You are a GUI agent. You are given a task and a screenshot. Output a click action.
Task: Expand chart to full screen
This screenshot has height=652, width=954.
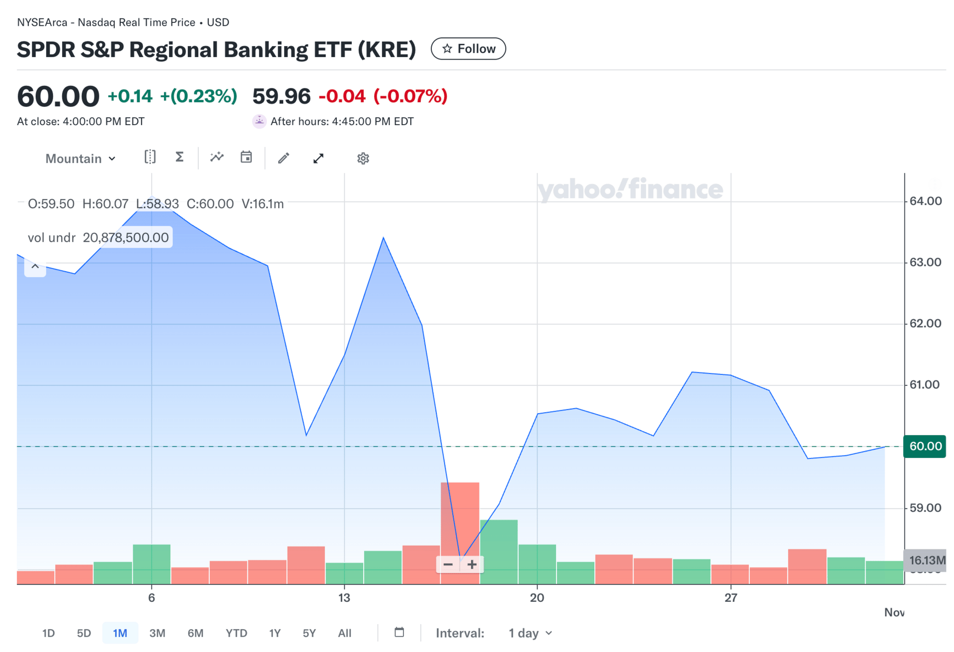[318, 158]
